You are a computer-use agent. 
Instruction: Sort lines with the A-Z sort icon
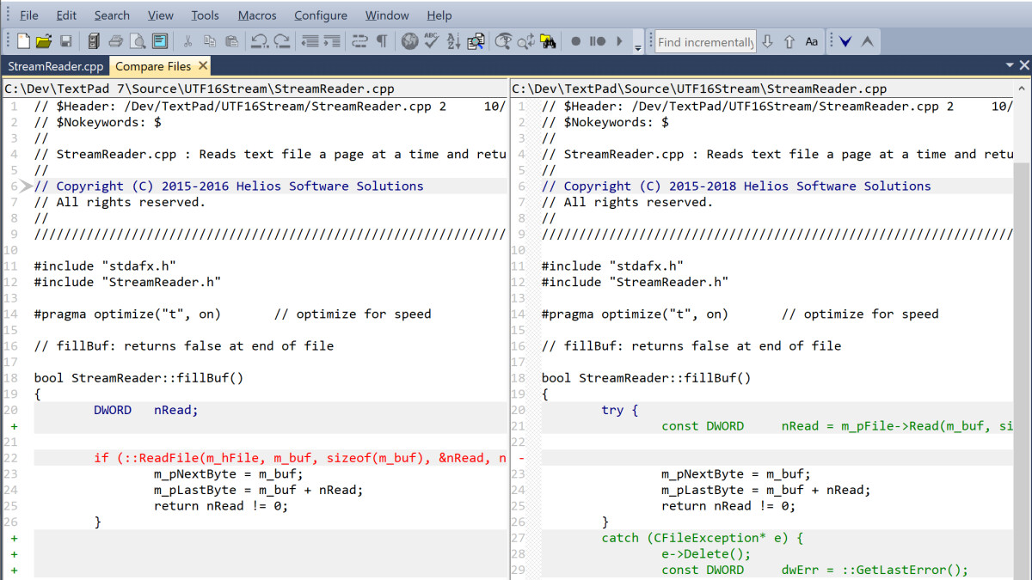[x=453, y=41]
